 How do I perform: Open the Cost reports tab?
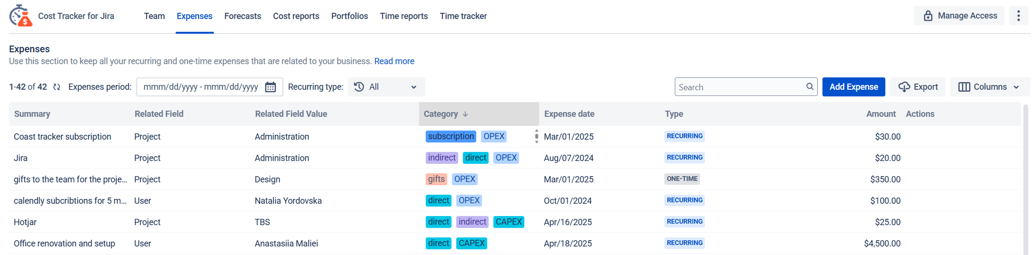pos(296,16)
